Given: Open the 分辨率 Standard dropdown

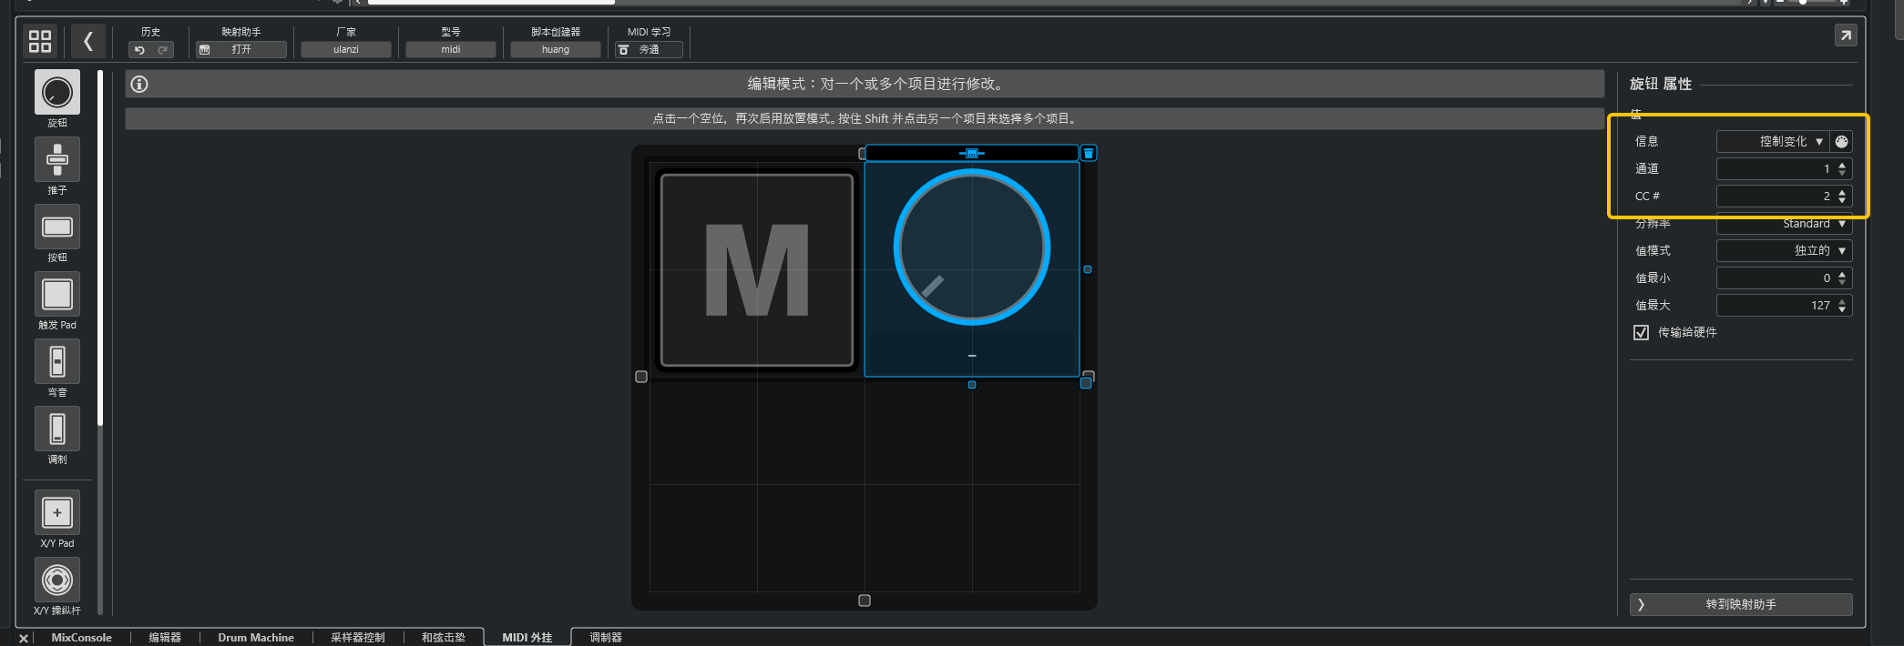Looking at the screenshot, I should pyautogui.click(x=1785, y=224).
